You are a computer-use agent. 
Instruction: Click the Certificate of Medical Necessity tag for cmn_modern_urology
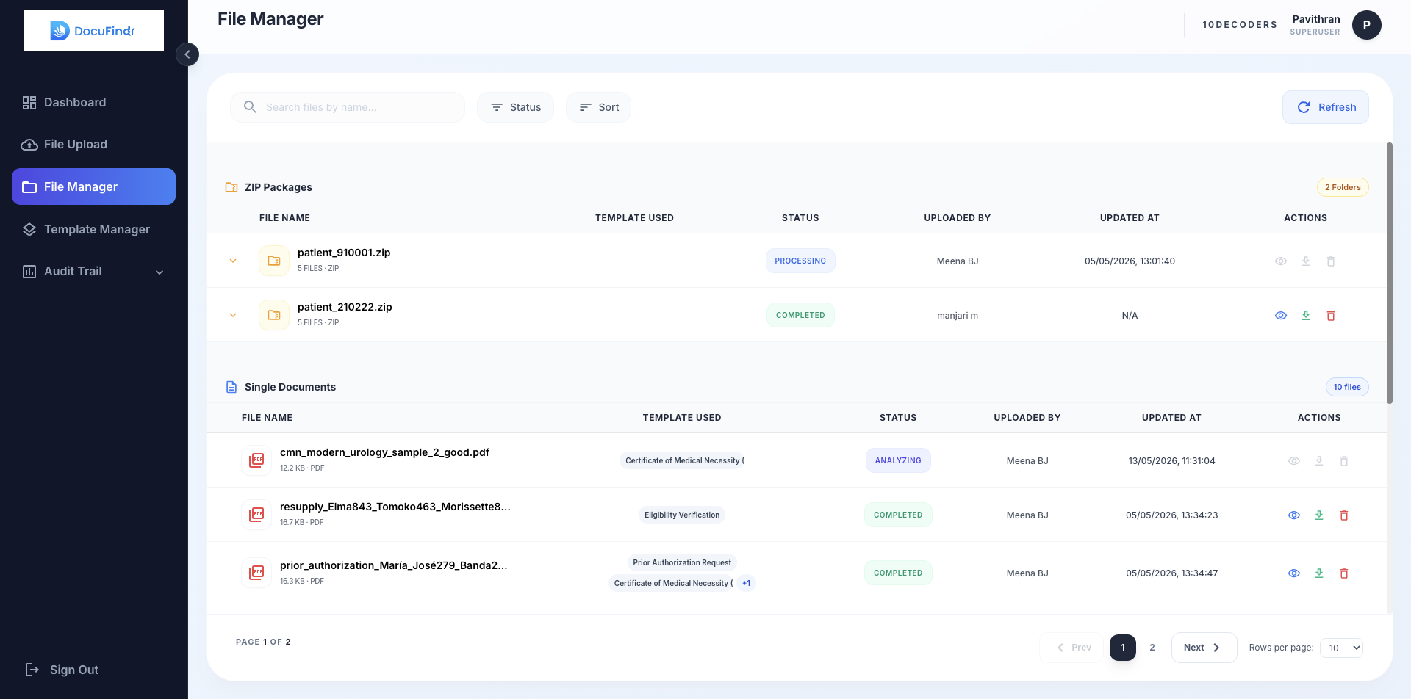pos(682,460)
